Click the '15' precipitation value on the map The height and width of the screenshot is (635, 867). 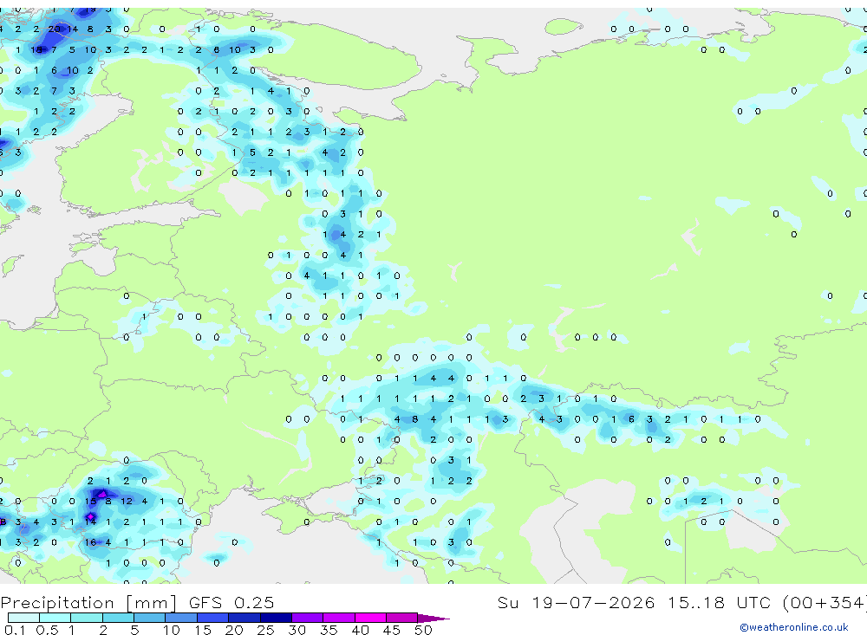click(90, 502)
